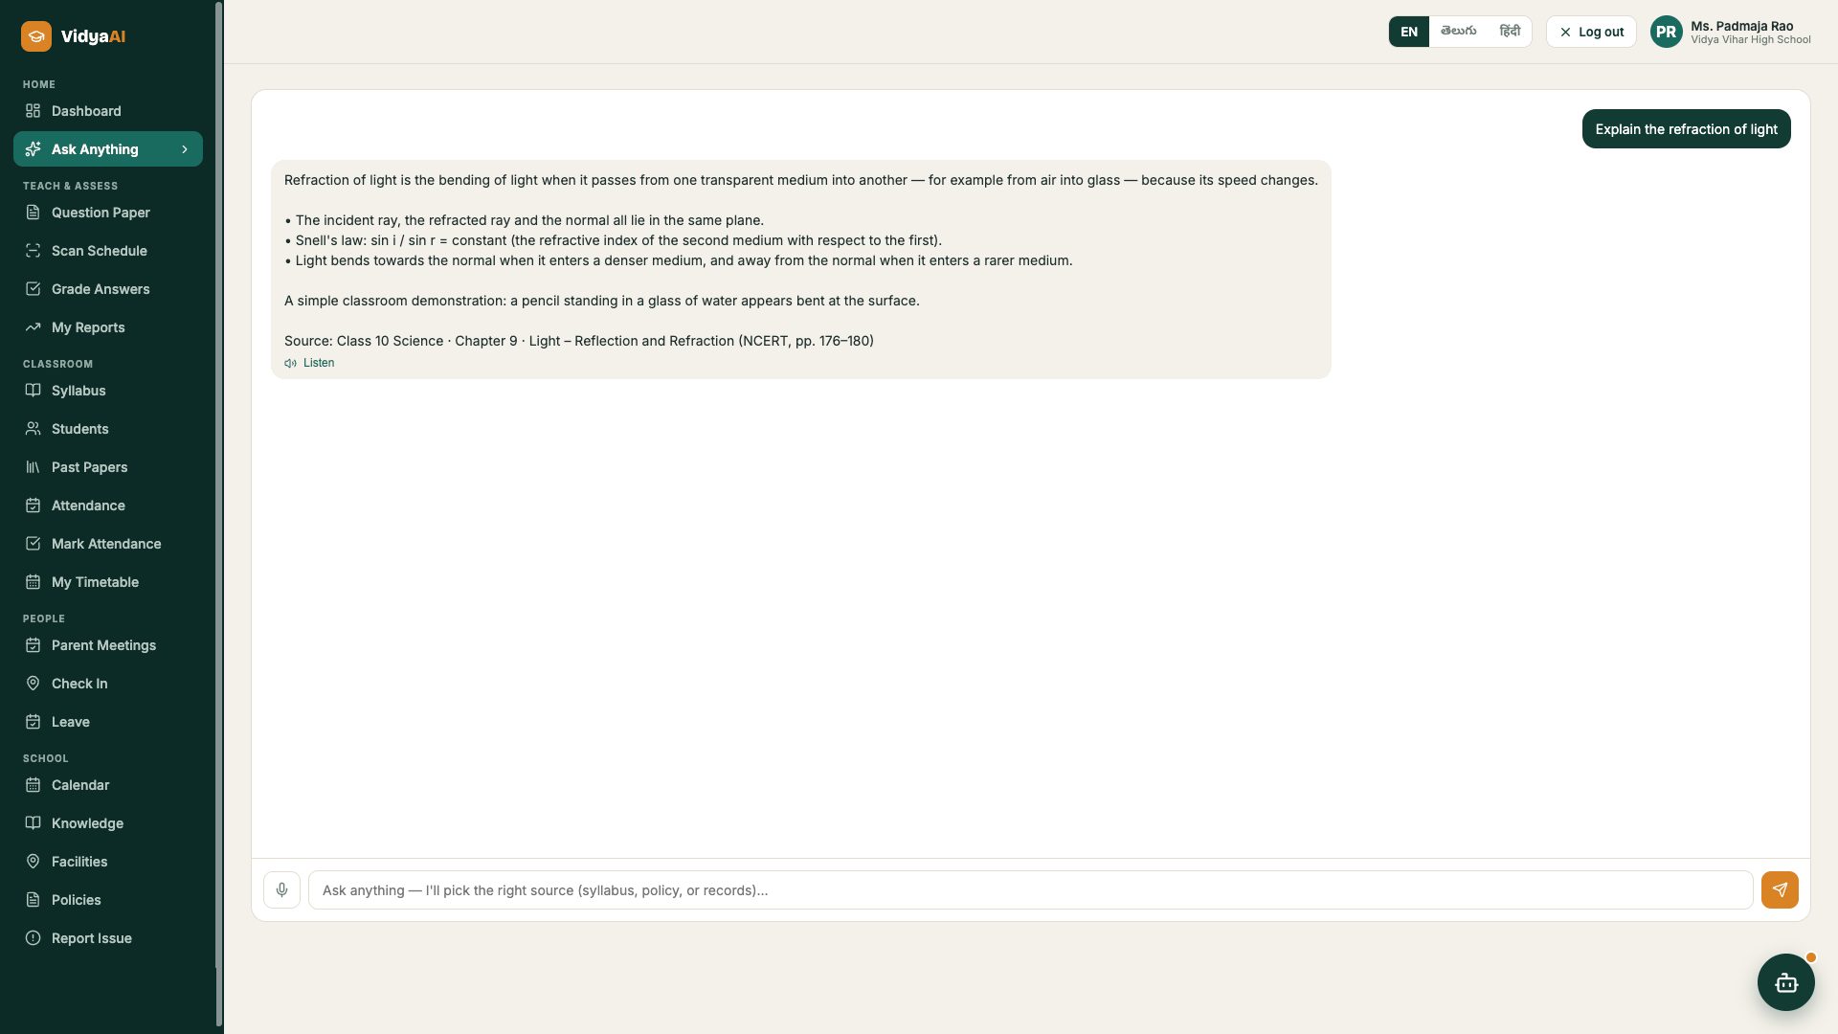Open the Ms. Padmaja Rao profile
The image size is (1838, 1034).
pos(1731,32)
